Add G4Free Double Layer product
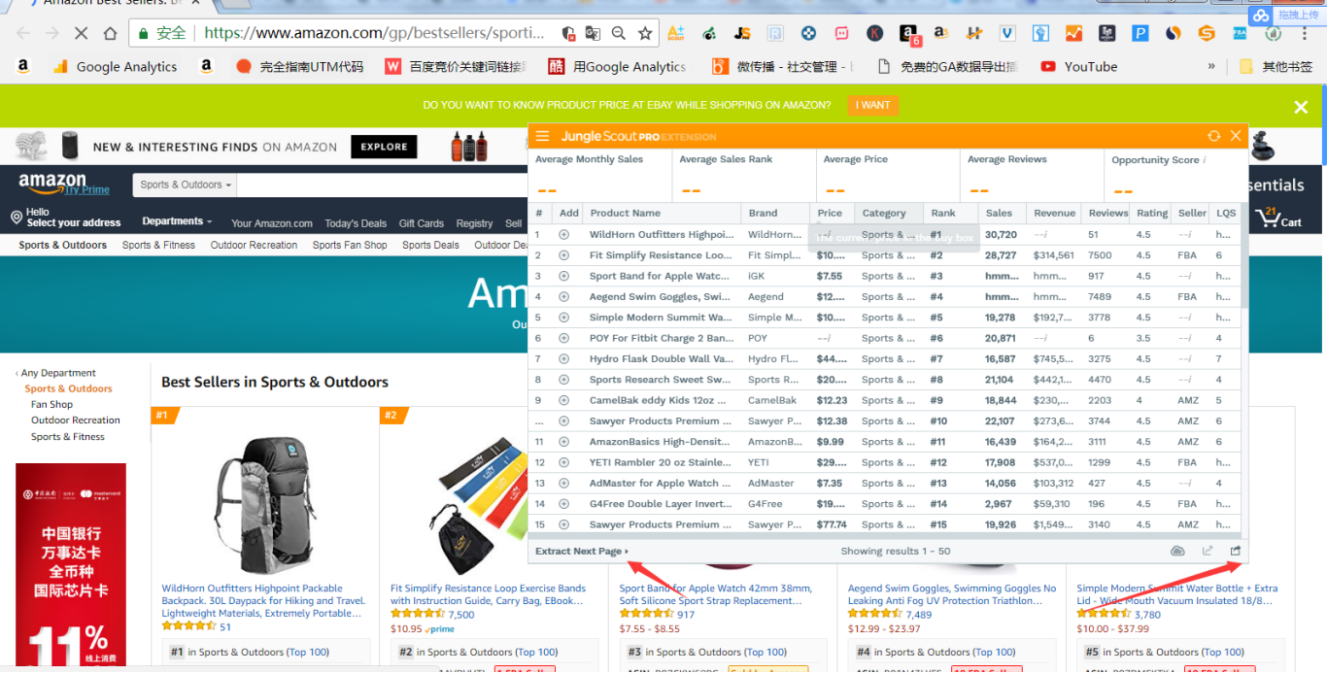 point(564,504)
